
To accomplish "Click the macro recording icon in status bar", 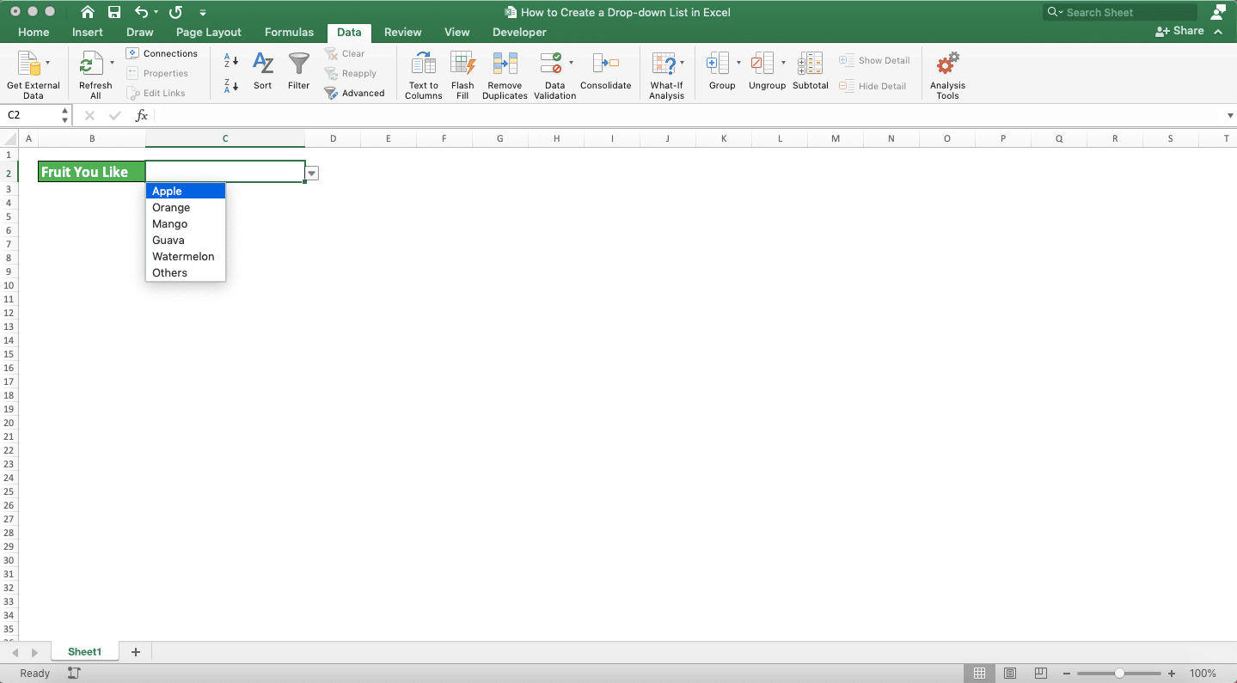I will coord(74,674).
